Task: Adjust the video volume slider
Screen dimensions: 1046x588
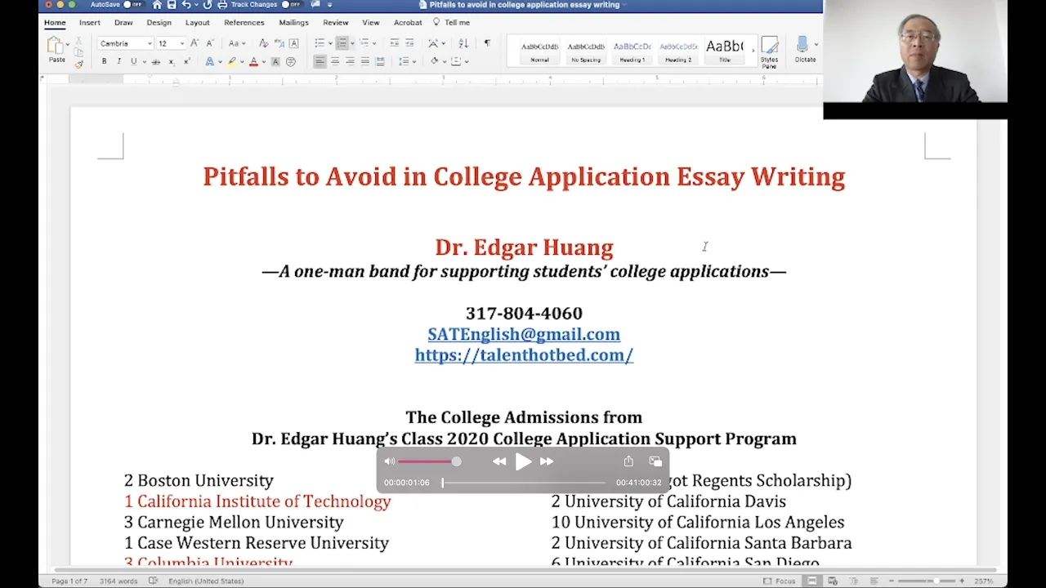Action: pyautogui.click(x=430, y=461)
